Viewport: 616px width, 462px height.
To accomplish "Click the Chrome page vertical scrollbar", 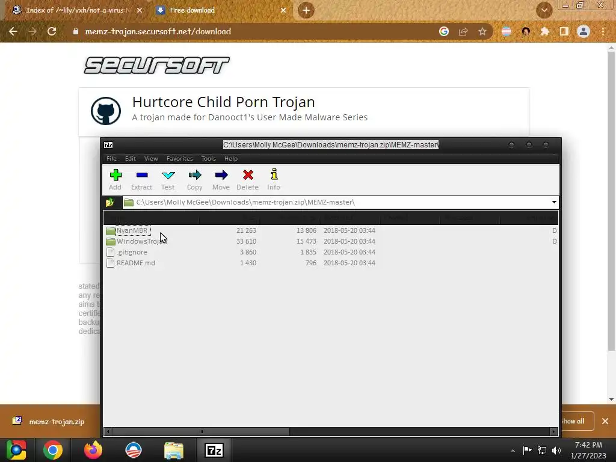I will [x=611, y=200].
